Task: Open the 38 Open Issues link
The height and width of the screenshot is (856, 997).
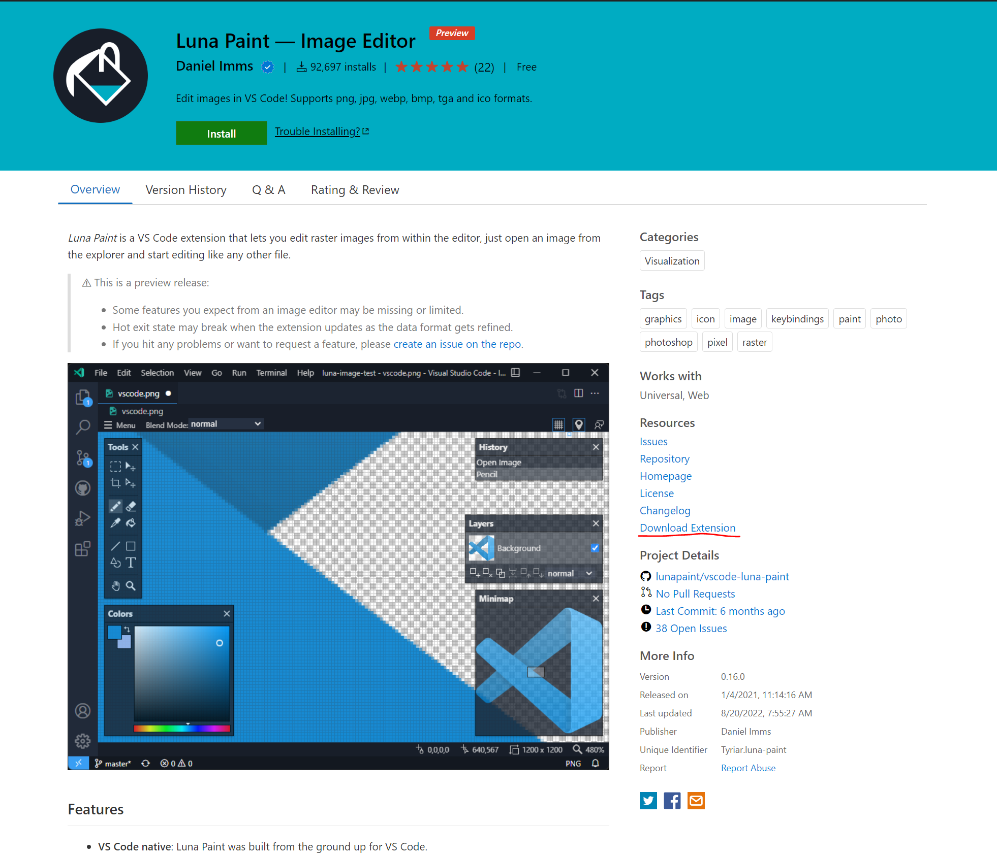Action: 691,628
